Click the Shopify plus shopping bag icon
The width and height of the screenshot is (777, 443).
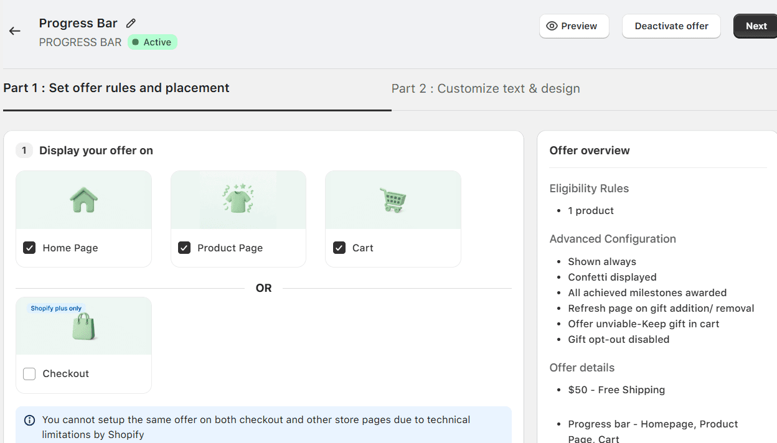[83, 328]
